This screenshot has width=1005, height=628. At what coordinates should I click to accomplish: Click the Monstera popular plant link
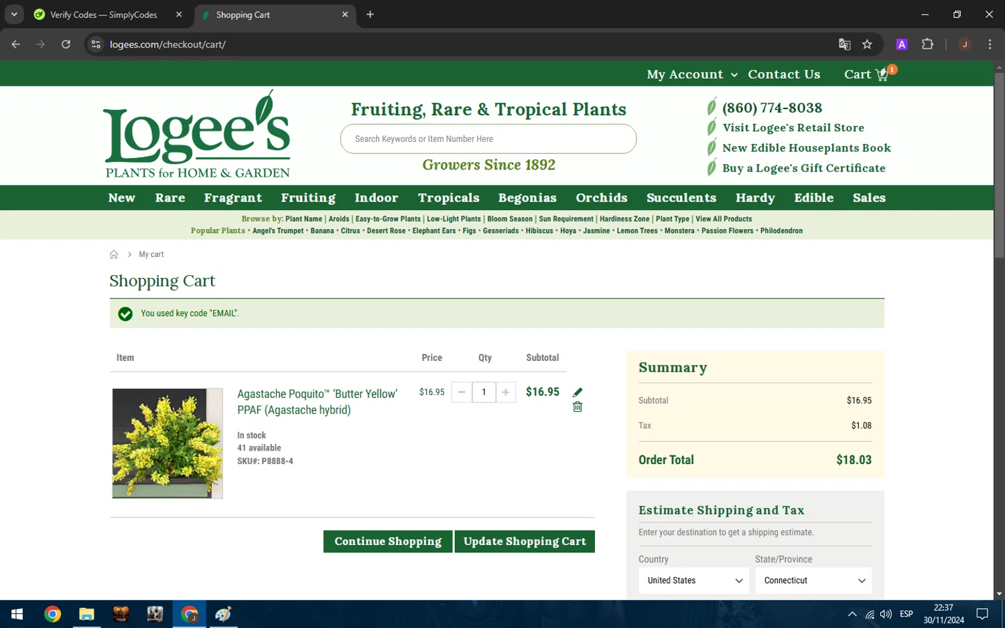pyautogui.click(x=679, y=231)
